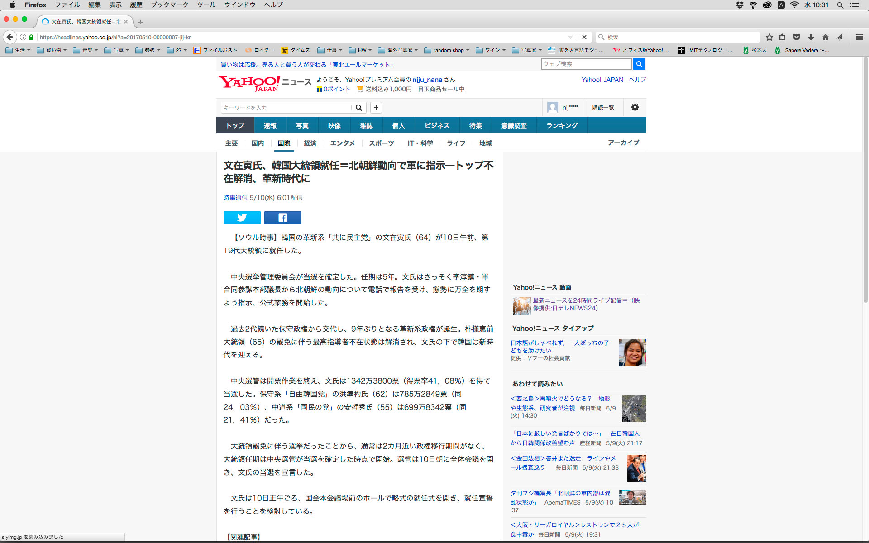Switch to the ランキング tab

pyautogui.click(x=562, y=125)
